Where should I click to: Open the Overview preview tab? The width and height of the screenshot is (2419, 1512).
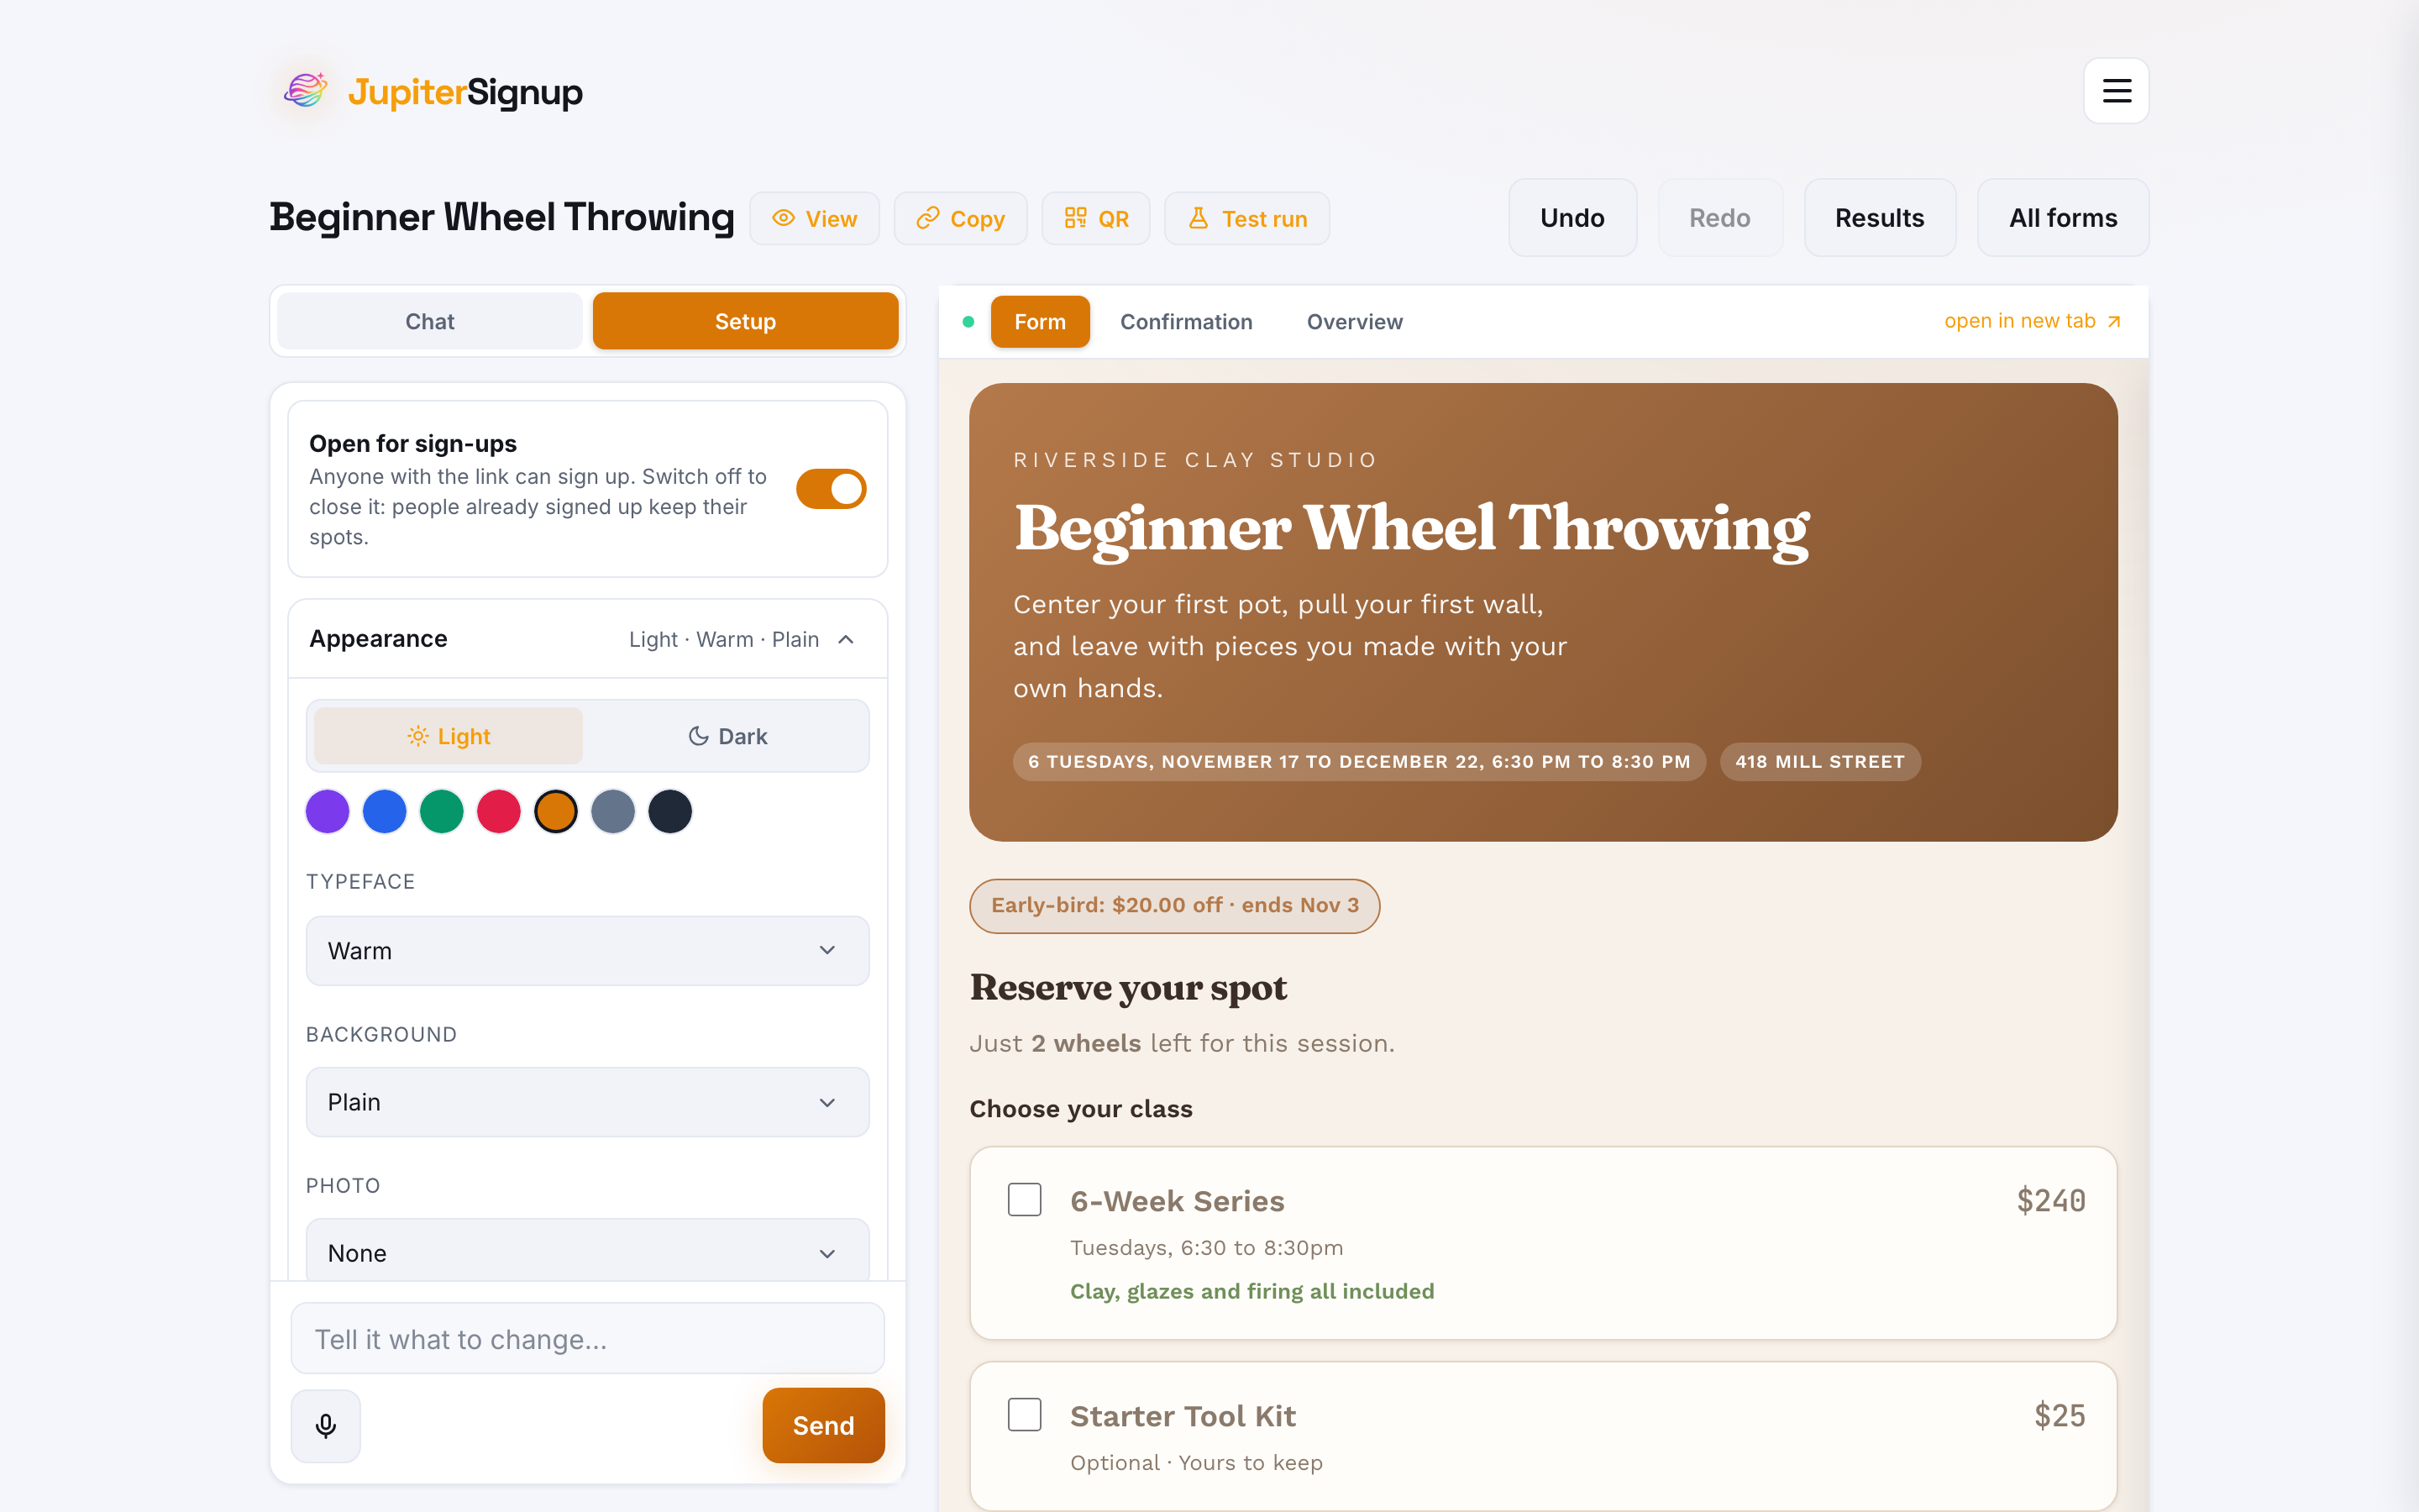(x=1355, y=322)
